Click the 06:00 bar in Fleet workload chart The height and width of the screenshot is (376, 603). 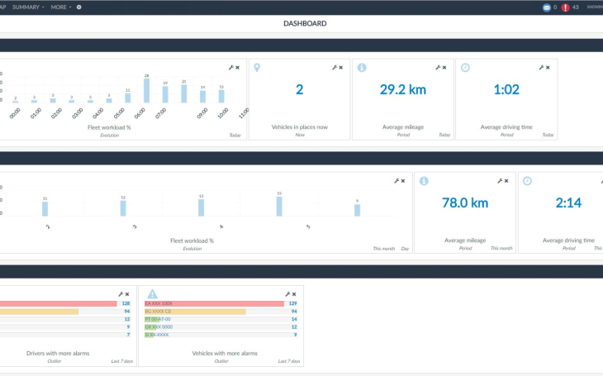[146, 90]
